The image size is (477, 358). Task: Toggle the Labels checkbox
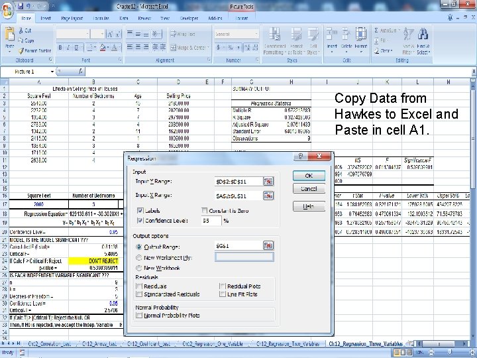tap(140, 210)
